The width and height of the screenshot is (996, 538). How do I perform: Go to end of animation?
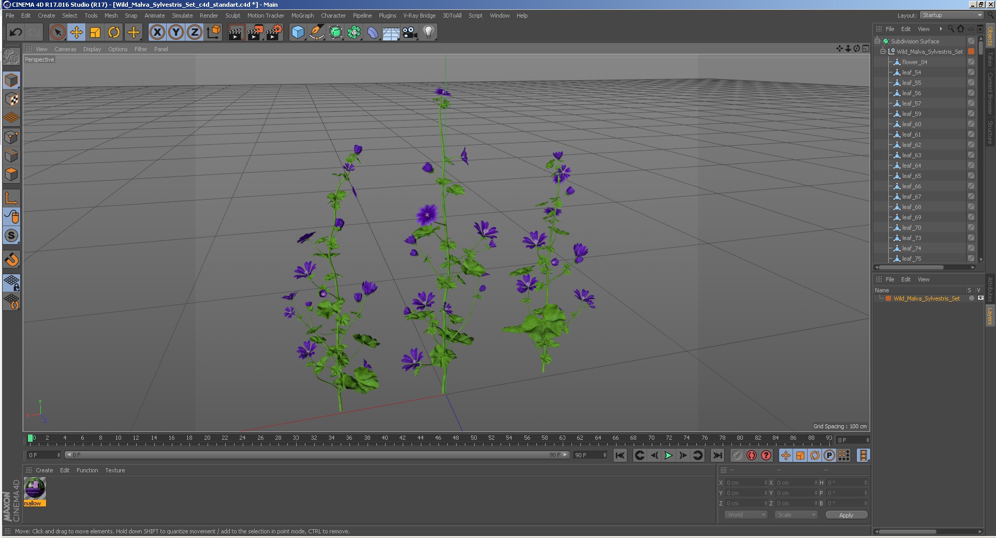click(717, 455)
